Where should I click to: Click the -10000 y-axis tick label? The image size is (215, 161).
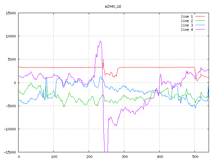click(x=10, y=129)
